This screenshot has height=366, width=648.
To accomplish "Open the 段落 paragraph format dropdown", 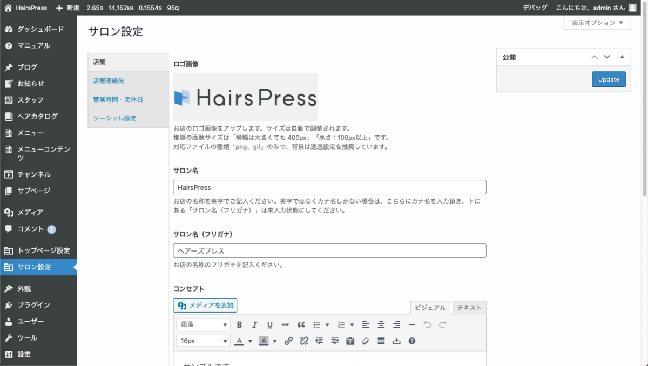I will point(203,324).
